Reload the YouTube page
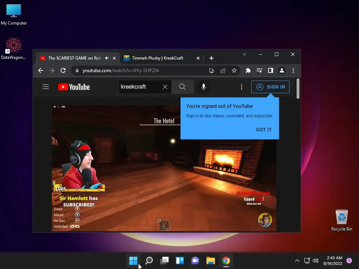This screenshot has width=359, height=269. [63, 70]
